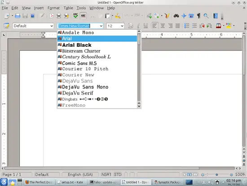
Task: Click the Paste clipboard icon
Action: click(x=108, y=16)
